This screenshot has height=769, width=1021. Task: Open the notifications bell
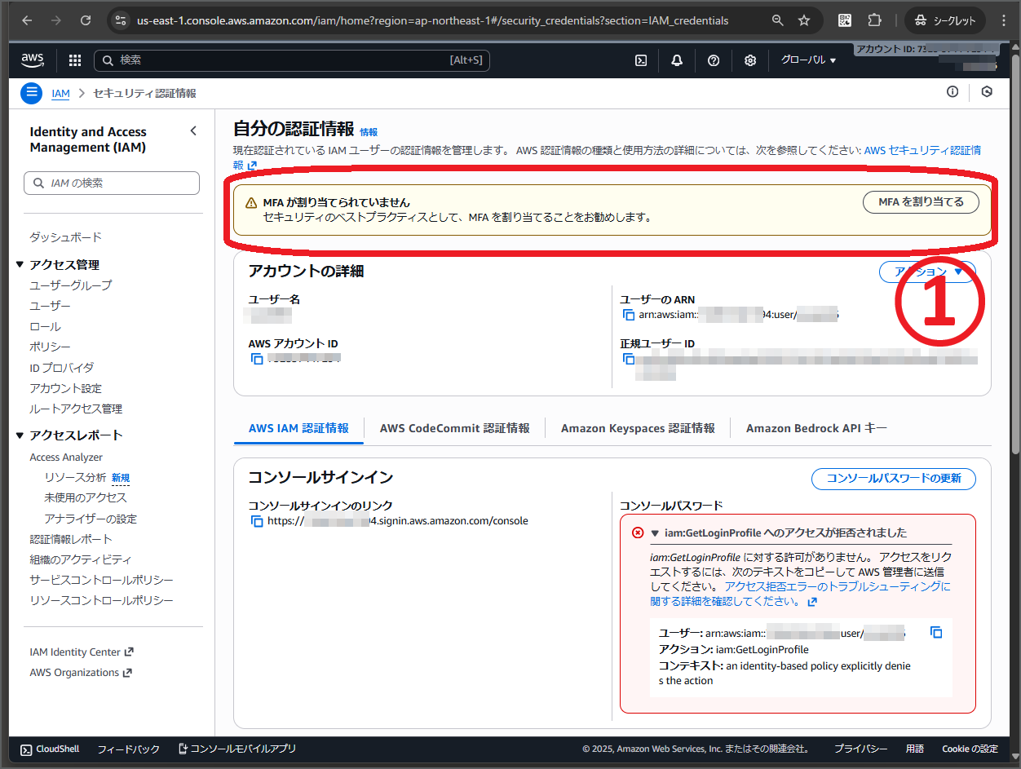pos(677,60)
